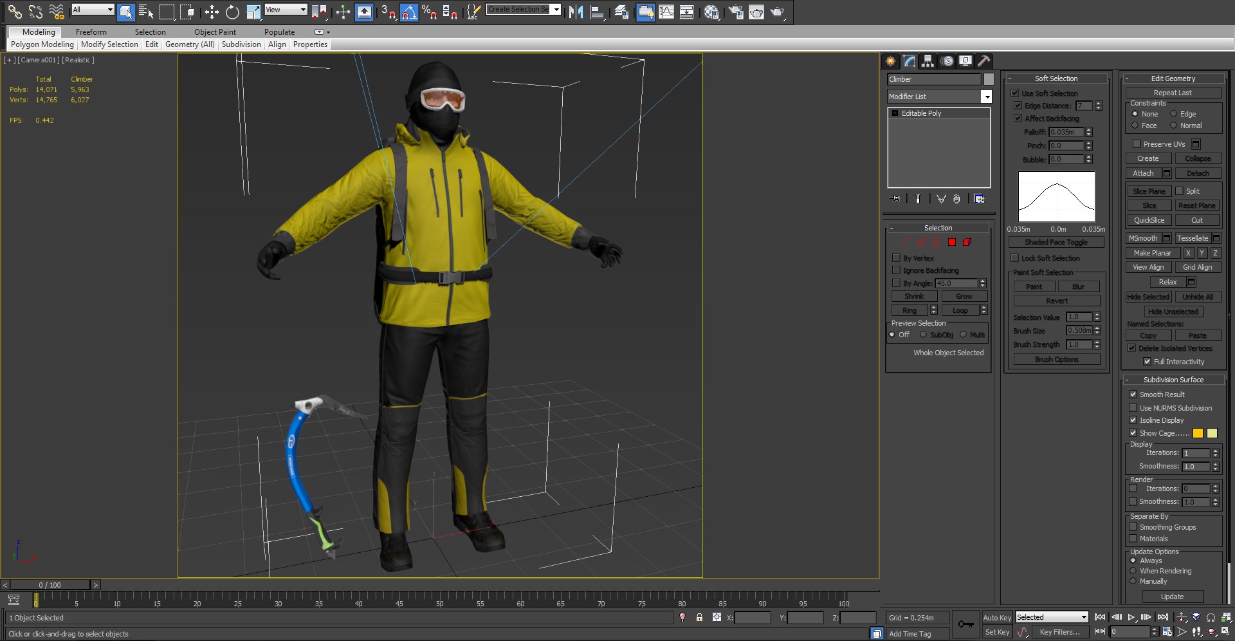The width and height of the screenshot is (1235, 641).
Task: Click Configure Modifier Sets icon
Action: [979, 199]
